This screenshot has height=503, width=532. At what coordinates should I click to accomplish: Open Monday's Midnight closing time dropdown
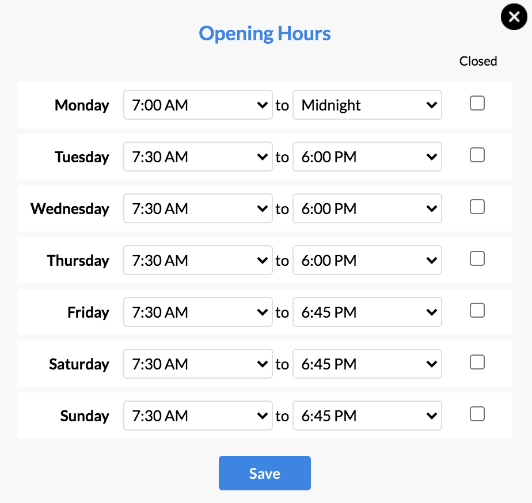pyautogui.click(x=367, y=105)
